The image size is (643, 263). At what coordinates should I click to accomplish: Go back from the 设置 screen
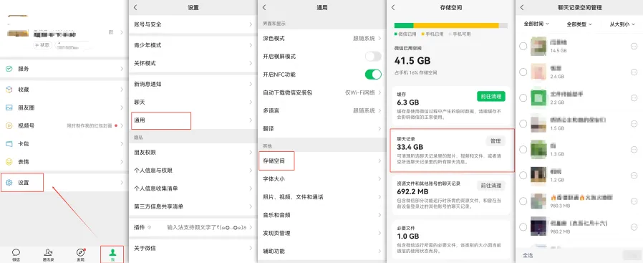[136, 7]
